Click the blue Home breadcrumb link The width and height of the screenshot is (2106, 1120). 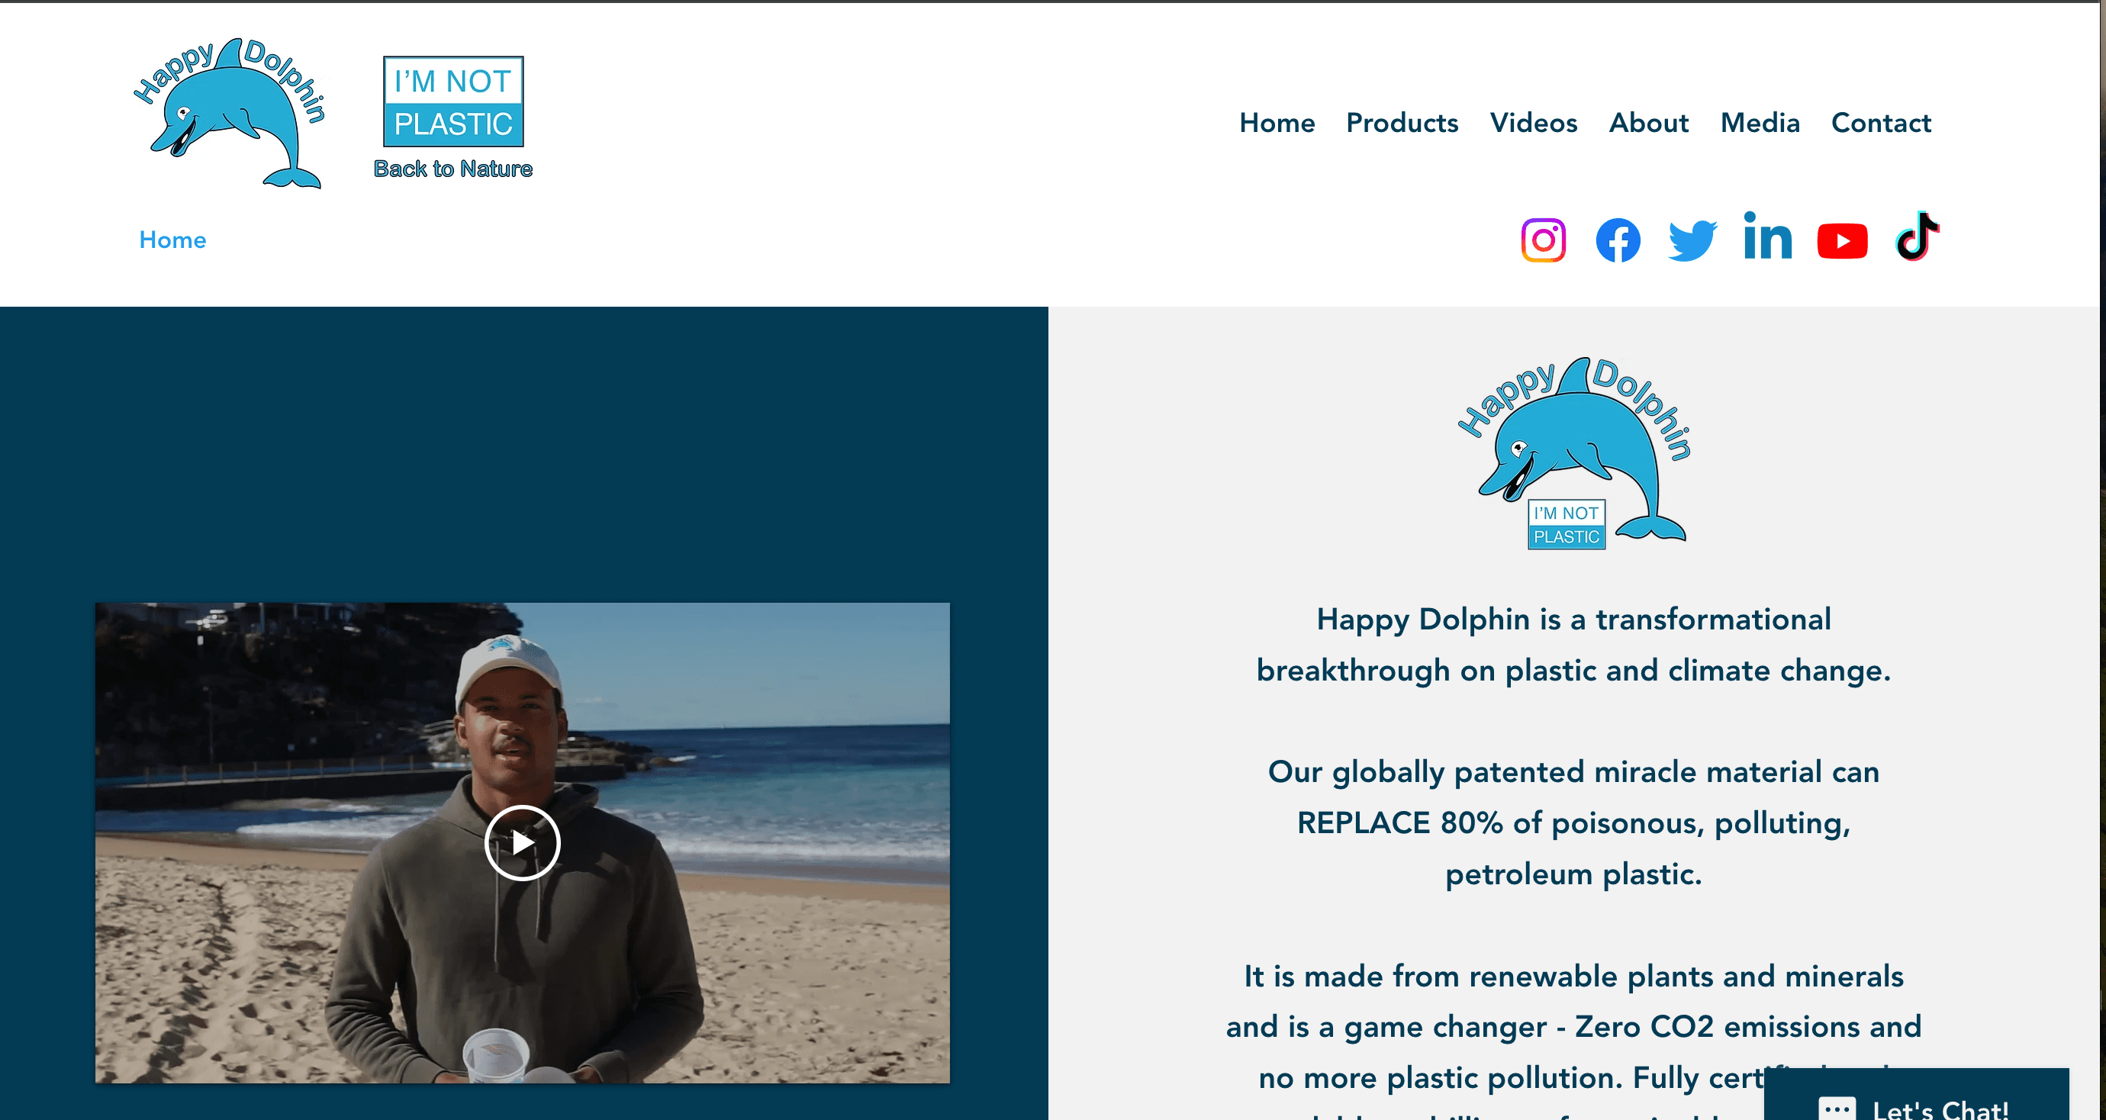(x=172, y=240)
